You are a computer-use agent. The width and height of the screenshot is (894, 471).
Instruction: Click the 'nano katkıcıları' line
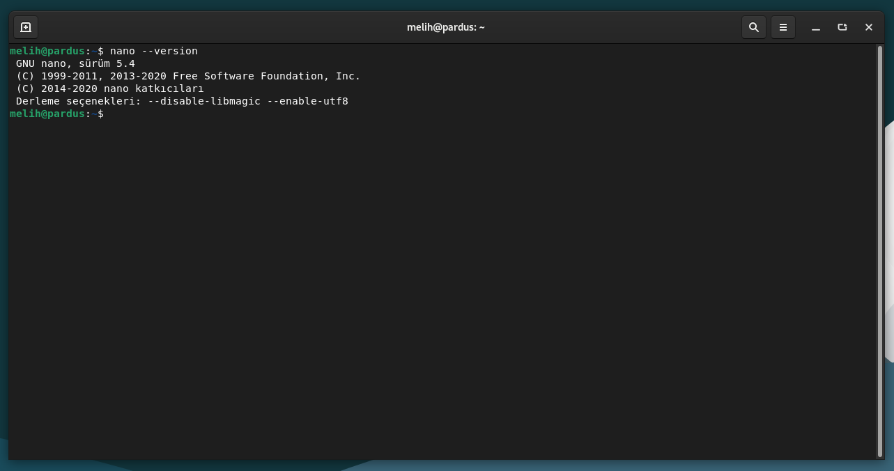[x=110, y=88]
